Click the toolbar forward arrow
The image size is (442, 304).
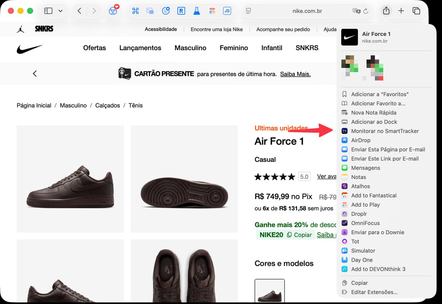click(x=94, y=11)
